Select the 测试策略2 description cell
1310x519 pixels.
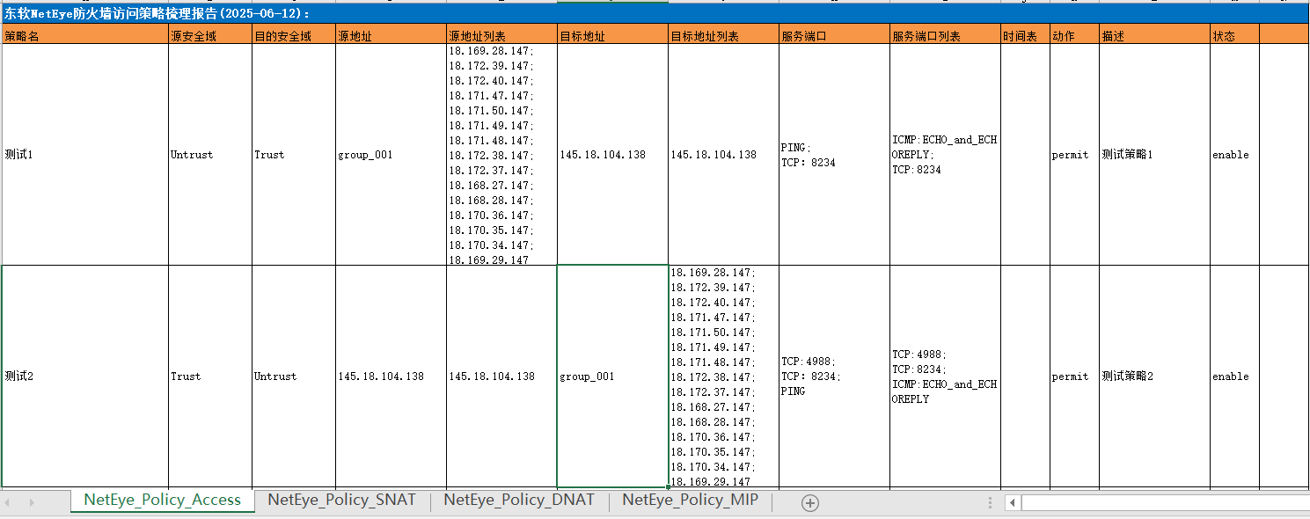point(1154,376)
